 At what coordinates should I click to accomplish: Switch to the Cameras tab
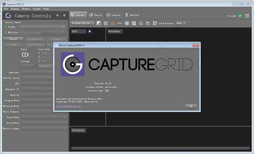(114, 15)
